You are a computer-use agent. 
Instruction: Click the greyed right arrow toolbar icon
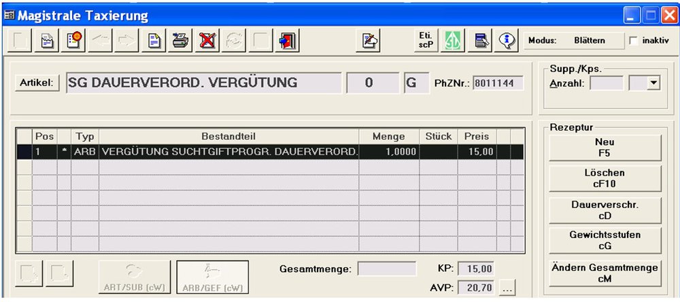[x=126, y=41]
